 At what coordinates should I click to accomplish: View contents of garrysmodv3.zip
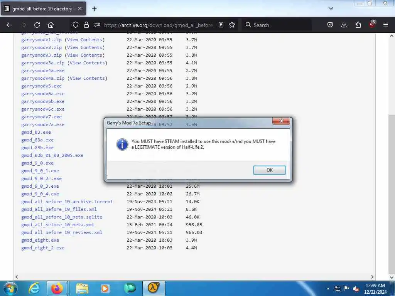(84, 55)
